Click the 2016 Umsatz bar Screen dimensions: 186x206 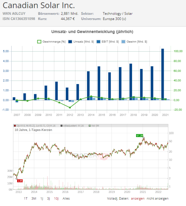[110, 86]
